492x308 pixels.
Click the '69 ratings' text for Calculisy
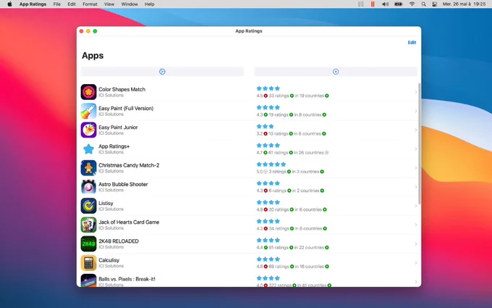pos(279,267)
